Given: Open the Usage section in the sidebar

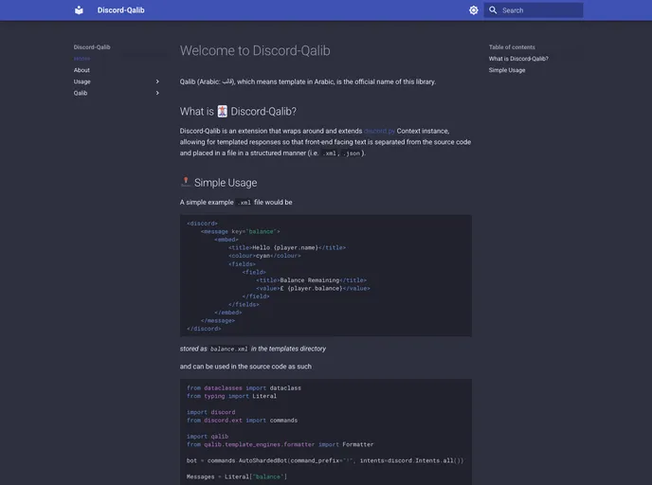Looking at the screenshot, I should click(x=81, y=81).
